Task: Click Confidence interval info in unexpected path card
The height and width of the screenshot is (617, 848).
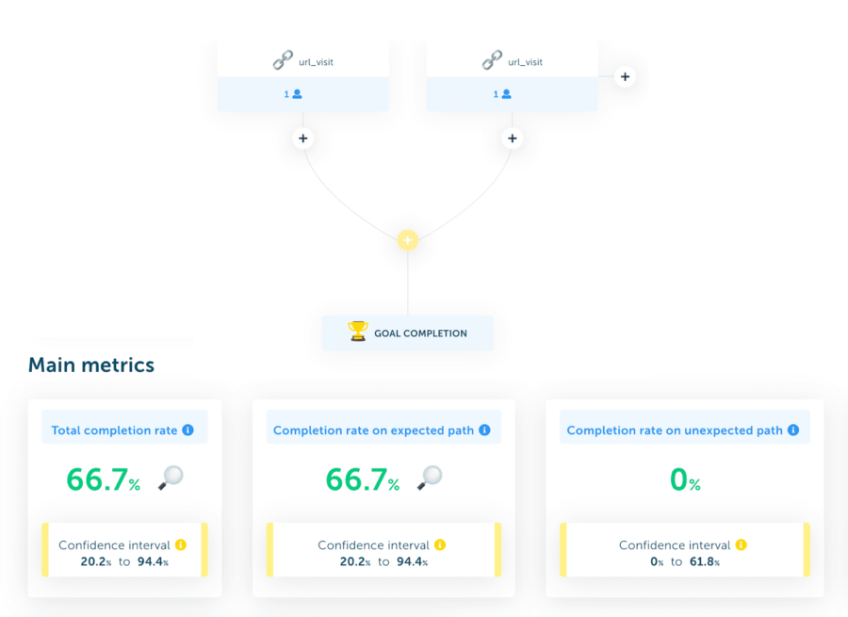Action: pyautogui.click(x=741, y=544)
